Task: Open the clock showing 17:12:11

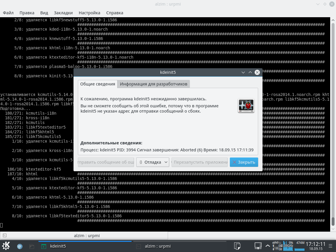Action: 316,246
